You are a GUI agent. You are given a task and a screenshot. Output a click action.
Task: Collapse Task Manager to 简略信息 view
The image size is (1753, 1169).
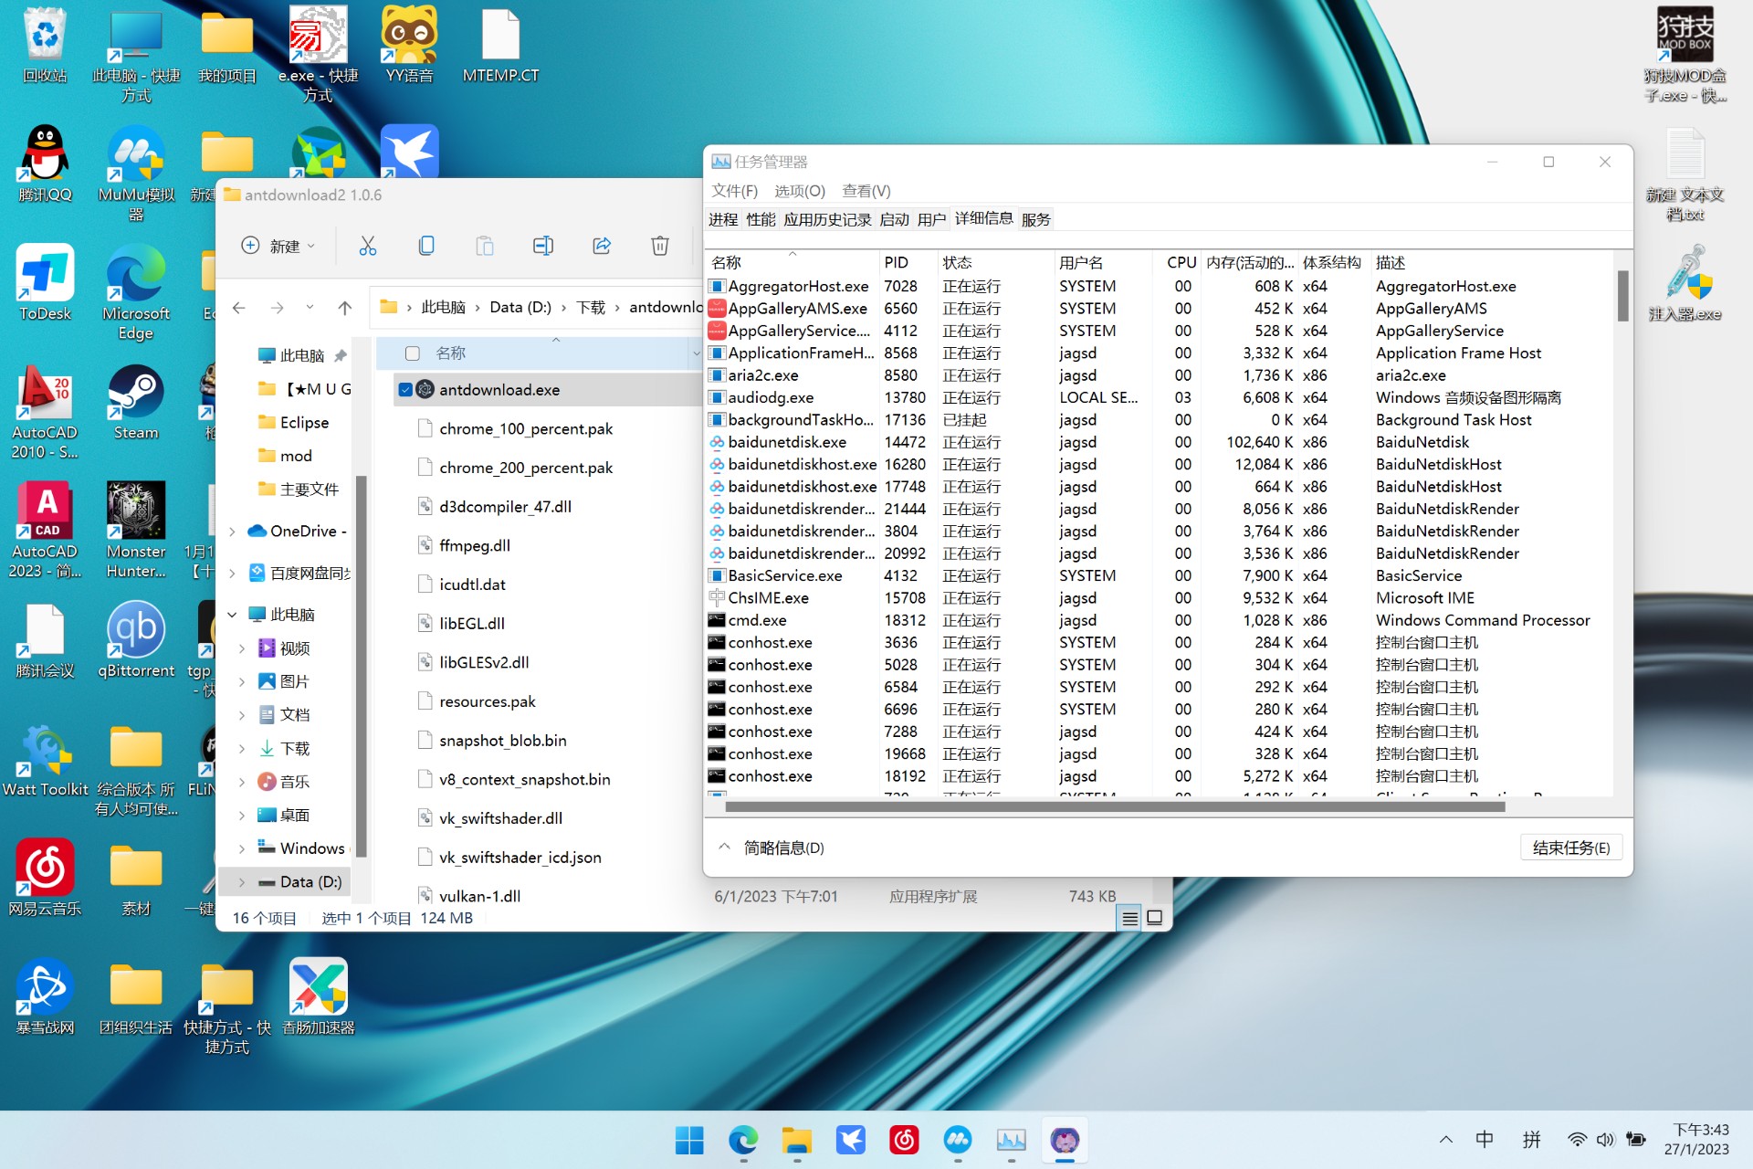point(772,848)
